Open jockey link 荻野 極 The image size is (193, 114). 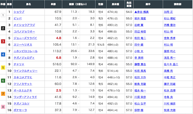[139, 110]
